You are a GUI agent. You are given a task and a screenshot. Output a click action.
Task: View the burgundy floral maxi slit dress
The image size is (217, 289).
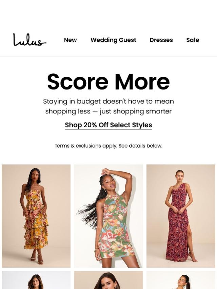click(181, 216)
